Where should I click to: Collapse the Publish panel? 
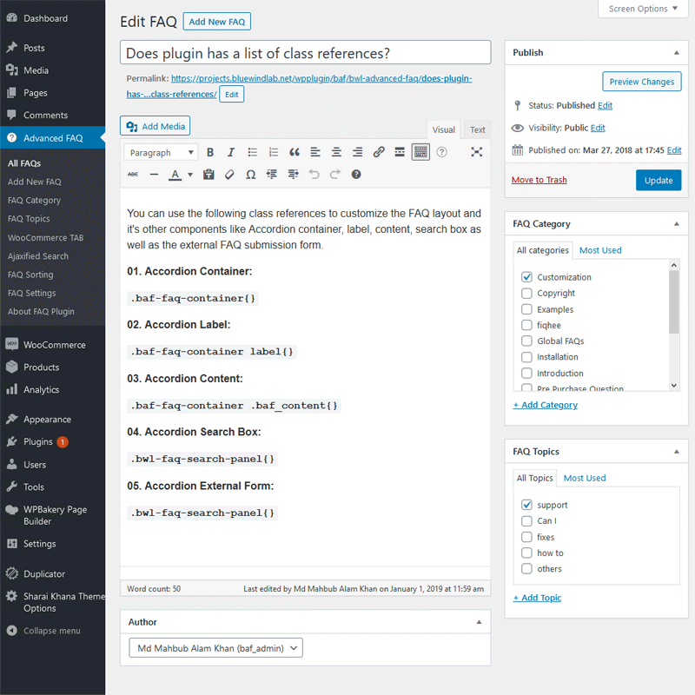pyautogui.click(x=676, y=52)
